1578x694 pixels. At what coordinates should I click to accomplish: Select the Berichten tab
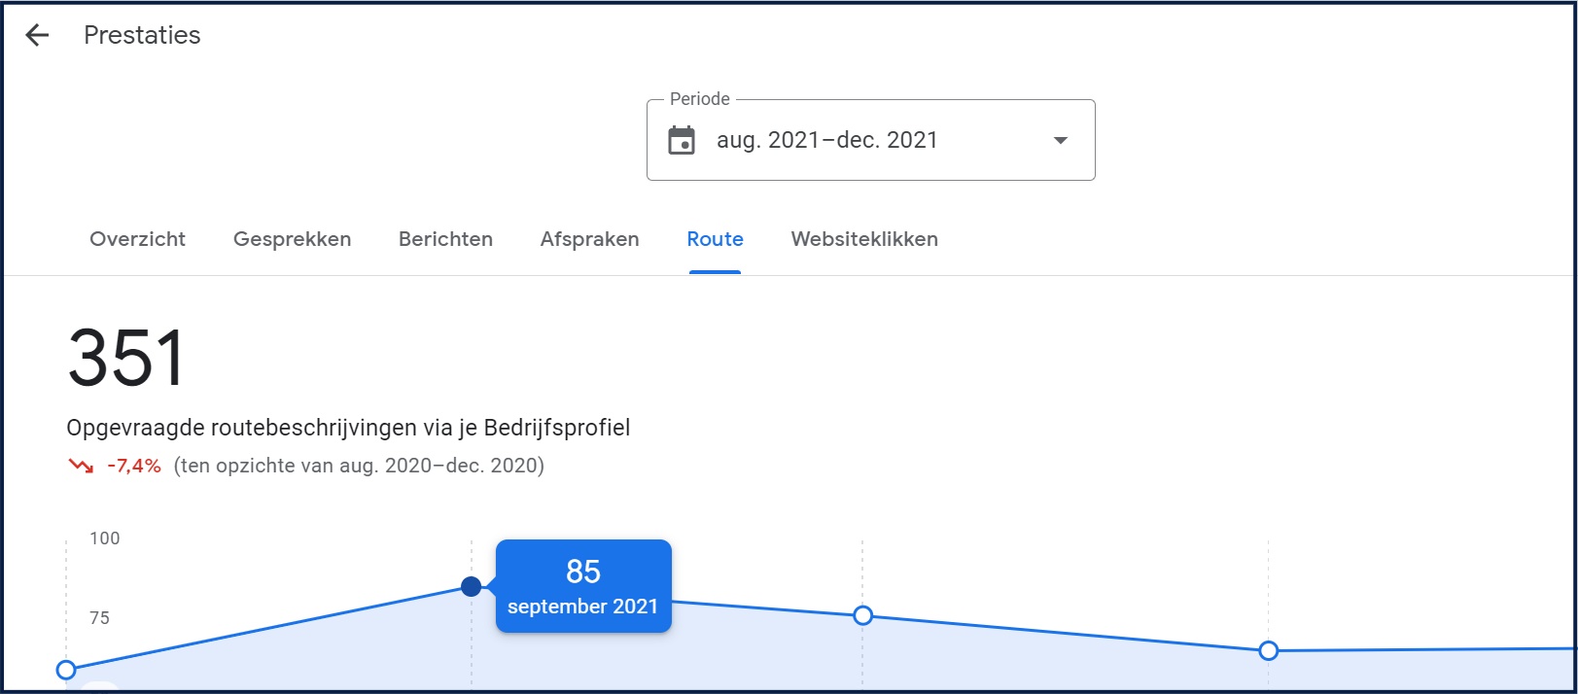(445, 239)
